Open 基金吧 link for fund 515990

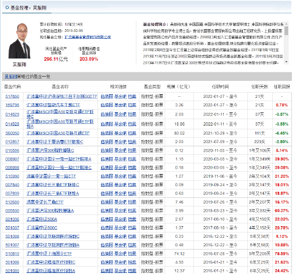point(120,177)
